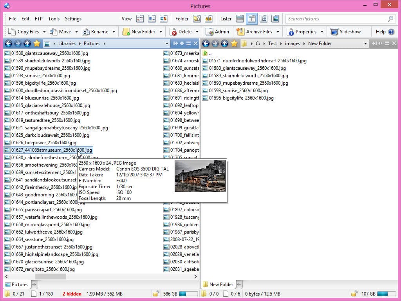401x301 pixels.
Task: Open favorites star in Pictures pane
Action: (37, 44)
